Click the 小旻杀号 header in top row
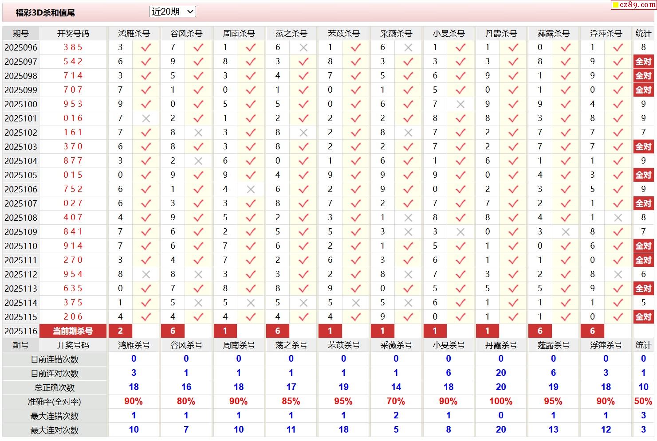This screenshot has height=441, width=657. click(448, 34)
